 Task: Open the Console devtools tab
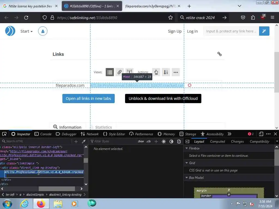click(43, 134)
